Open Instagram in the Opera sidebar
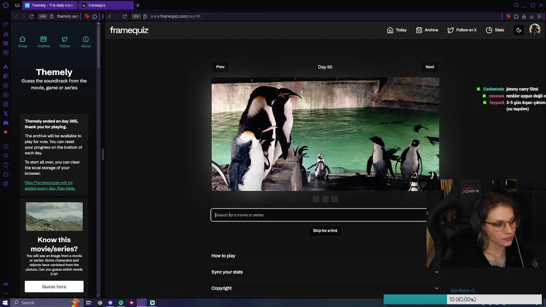 [6, 104]
